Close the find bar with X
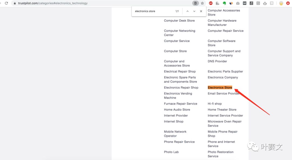The height and width of the screenshot is (160, 292). pyautogui.click(x=201, y=11)
